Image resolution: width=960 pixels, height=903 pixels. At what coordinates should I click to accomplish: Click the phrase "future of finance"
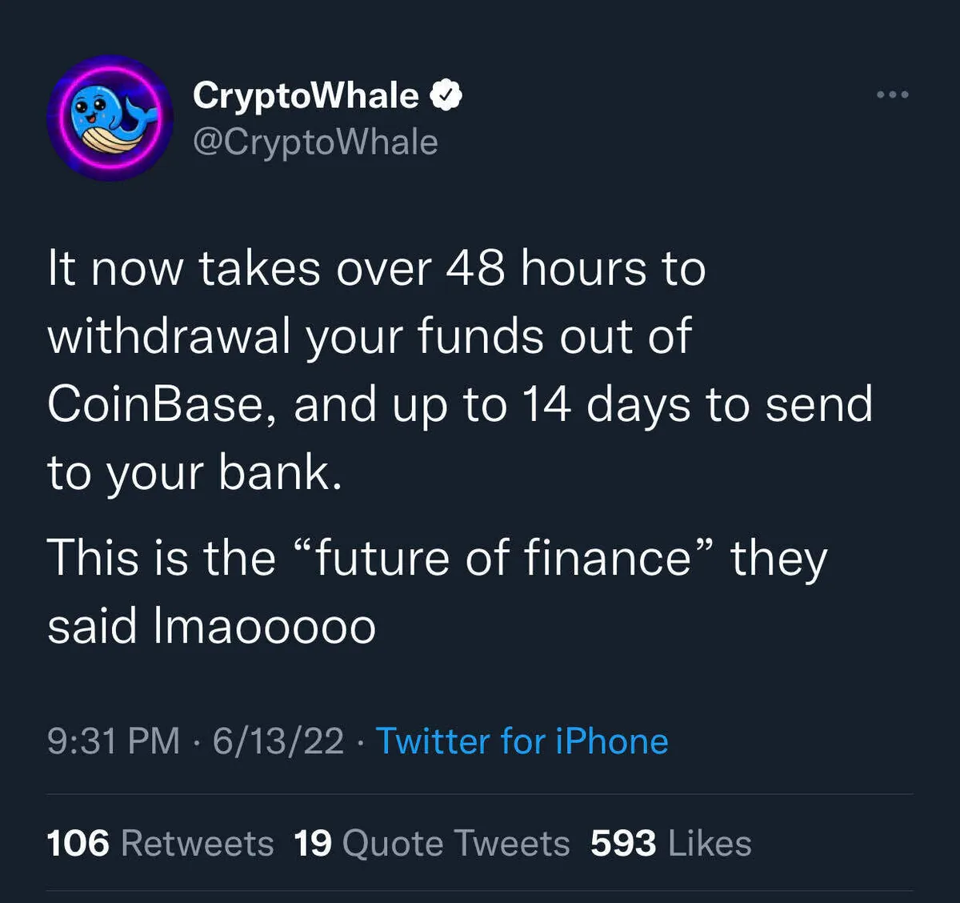[x=502, y=558]
